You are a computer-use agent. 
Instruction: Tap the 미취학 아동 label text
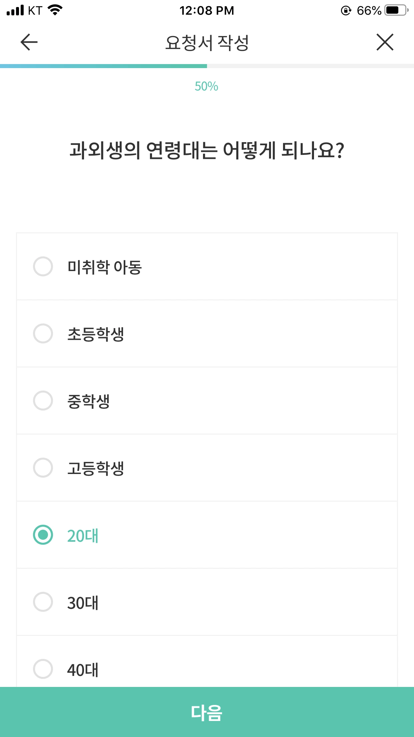coord(105,267)
